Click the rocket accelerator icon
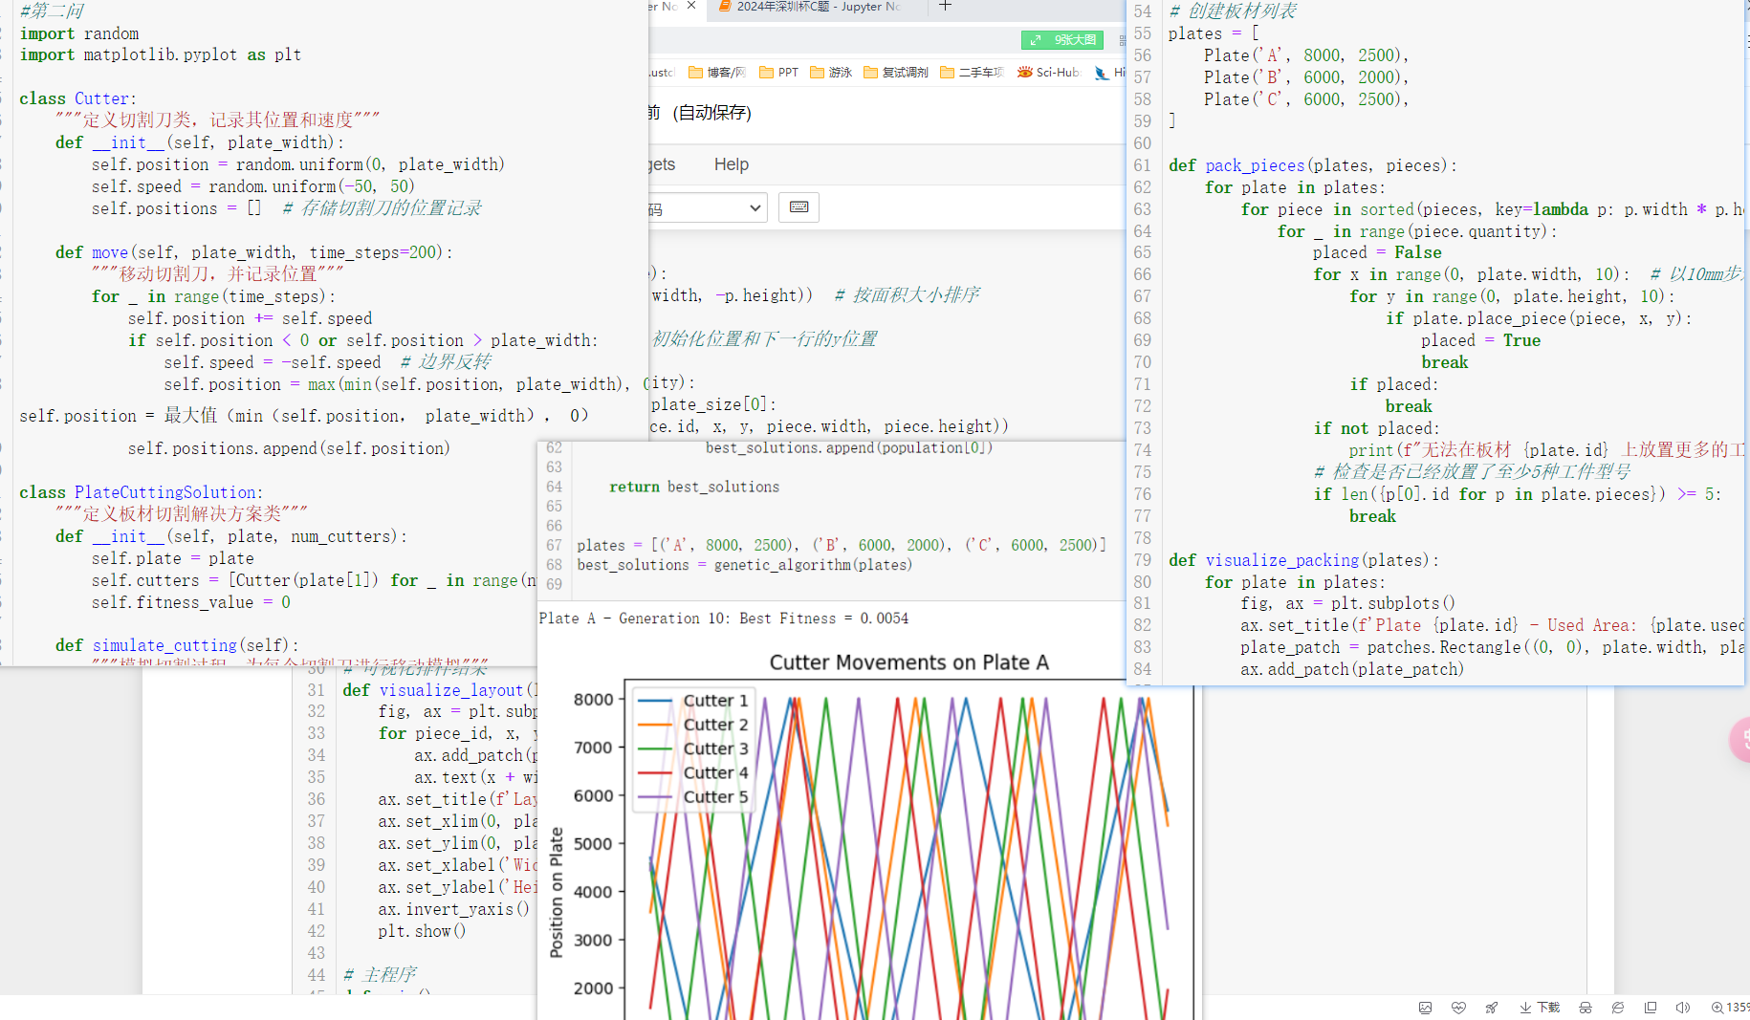Image resolution: width=1750 pixels, height=1020 pixels. tap(1491, 1008)
